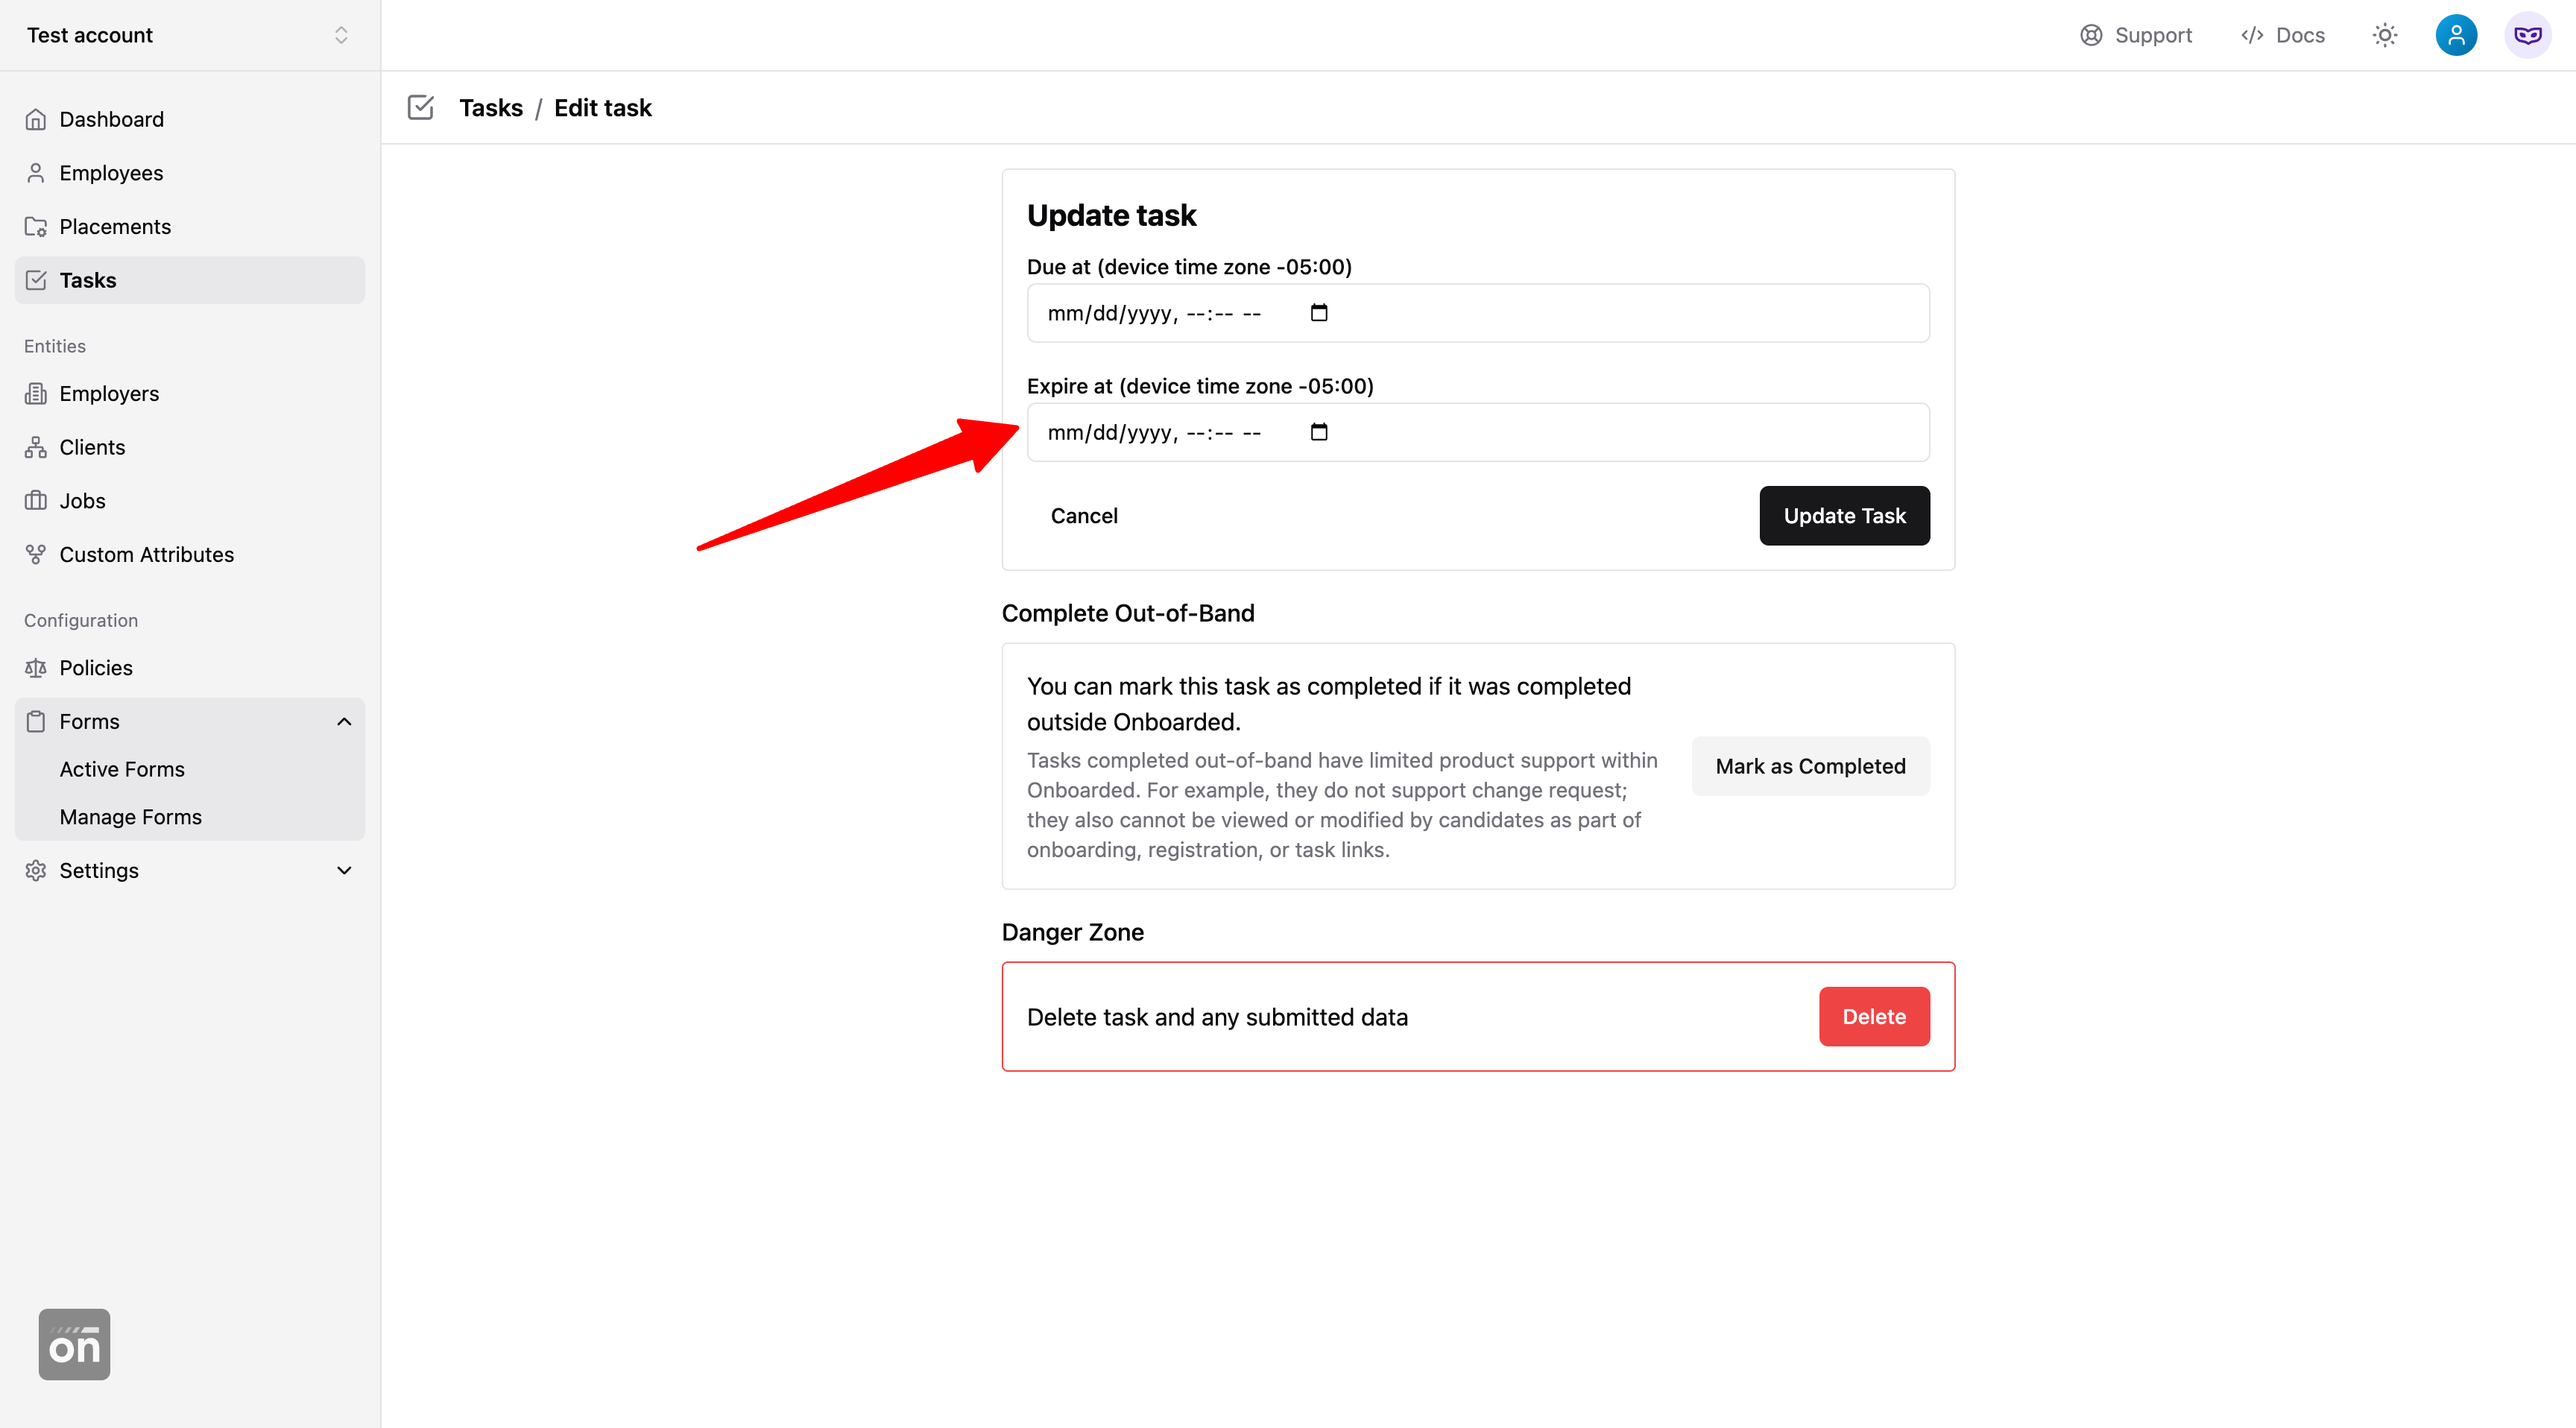Click the Onboarded logo at bottom left
2576x1428 pixels.
tap(74, 1344)
